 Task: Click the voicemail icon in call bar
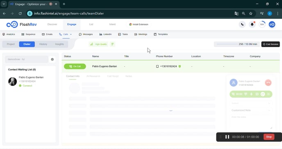[257, 94]
